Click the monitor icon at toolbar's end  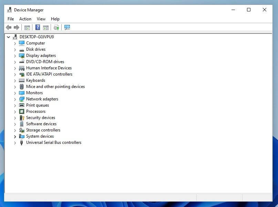point(67,27)
